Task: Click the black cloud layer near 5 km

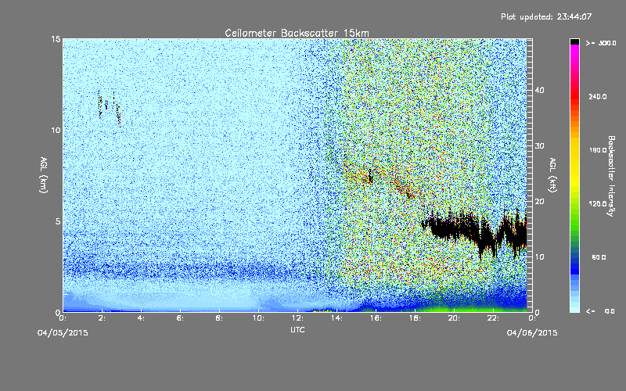Action: [x=475, y=231]
